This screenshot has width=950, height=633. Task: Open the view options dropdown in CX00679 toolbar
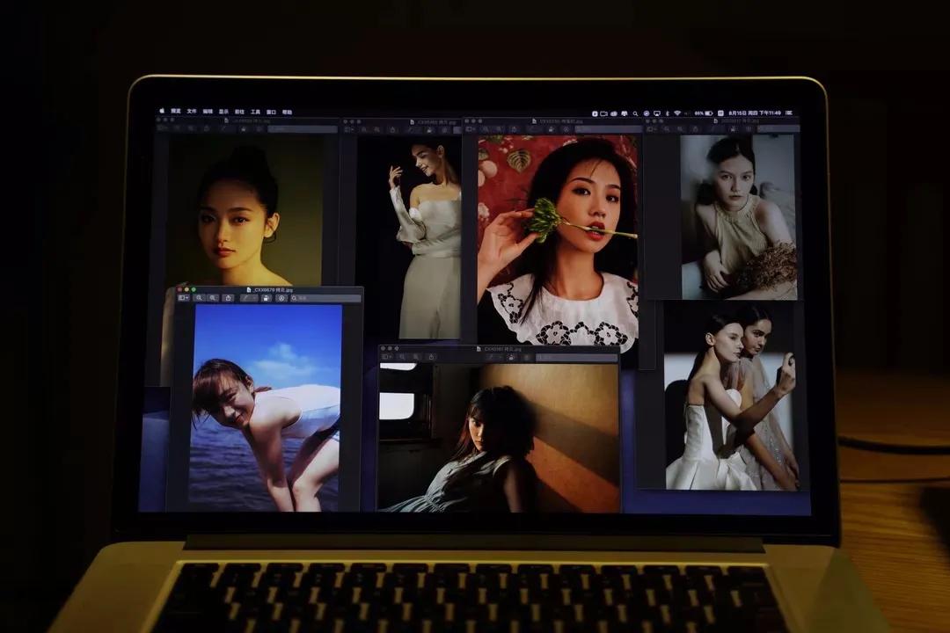tap(183, 298)
